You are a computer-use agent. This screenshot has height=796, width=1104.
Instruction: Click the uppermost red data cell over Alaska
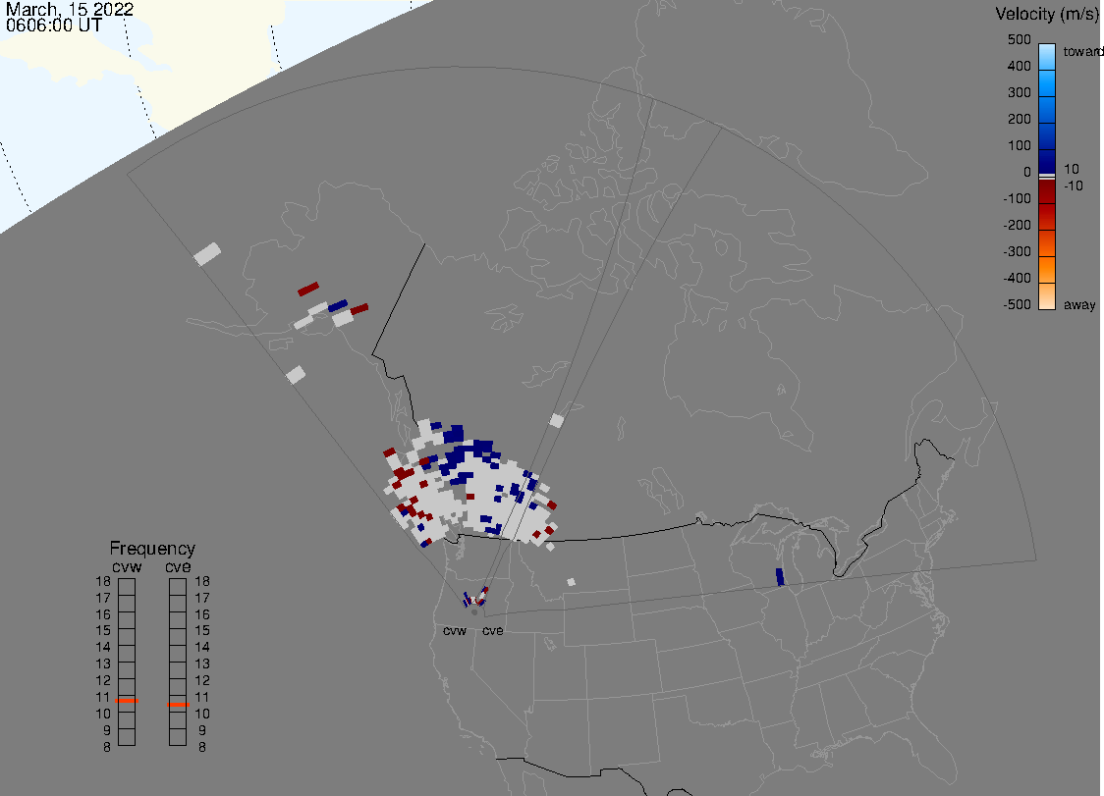pos(308,290)
